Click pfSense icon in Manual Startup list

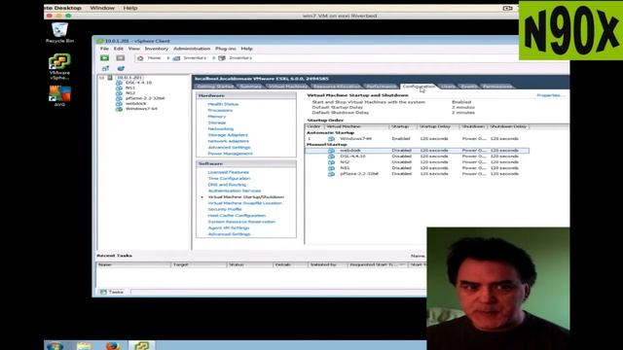pos(331,174)
